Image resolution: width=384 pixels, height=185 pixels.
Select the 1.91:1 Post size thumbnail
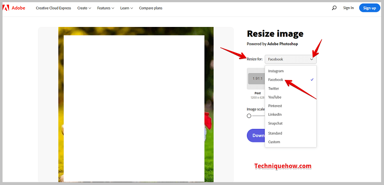click(x=256, y=79)
